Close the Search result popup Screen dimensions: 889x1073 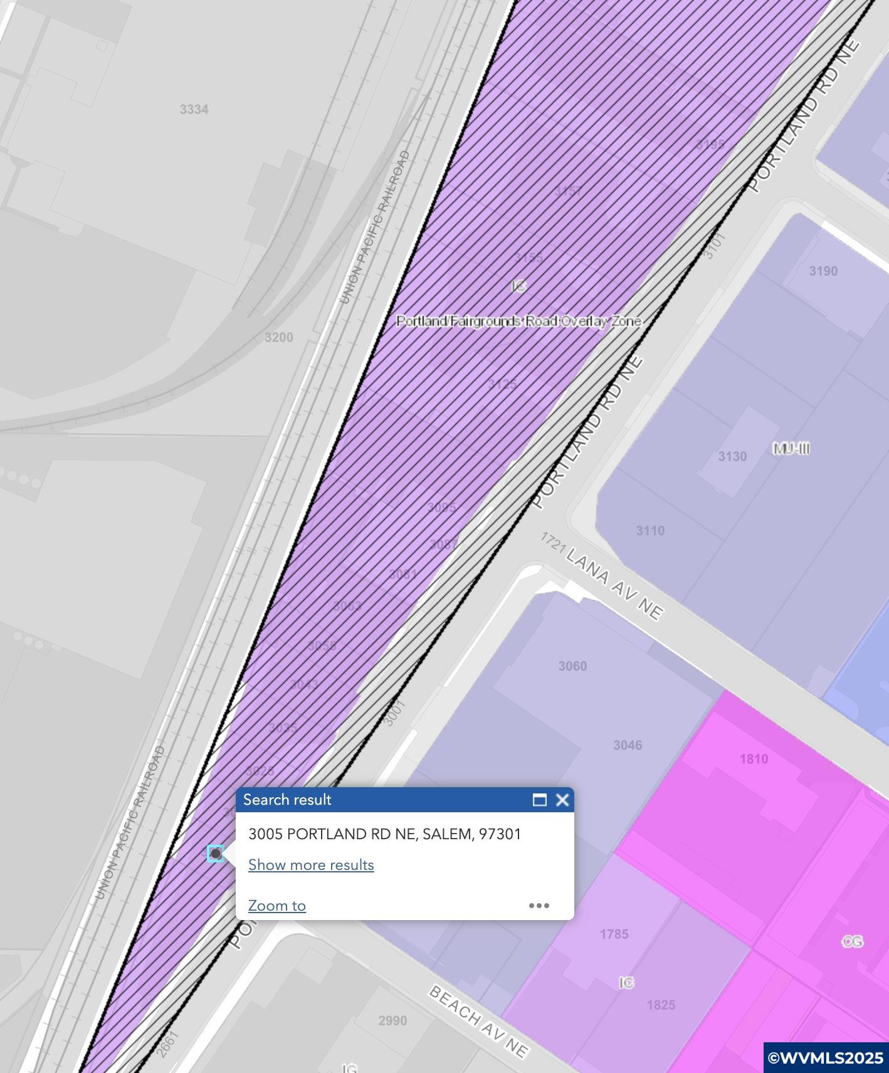click(x=562, y=800)
